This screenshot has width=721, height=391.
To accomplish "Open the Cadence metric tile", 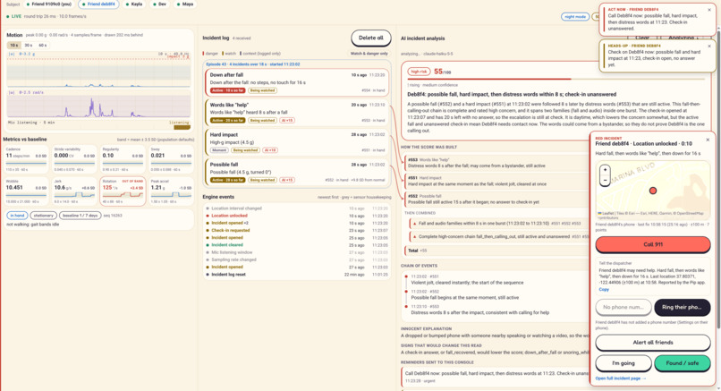I will [26, 158].
